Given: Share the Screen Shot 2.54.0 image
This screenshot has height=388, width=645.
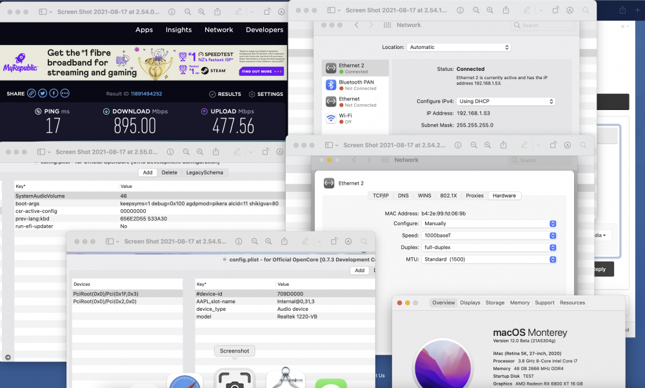Looking at the screenshot, I should (x=217, y=12).
